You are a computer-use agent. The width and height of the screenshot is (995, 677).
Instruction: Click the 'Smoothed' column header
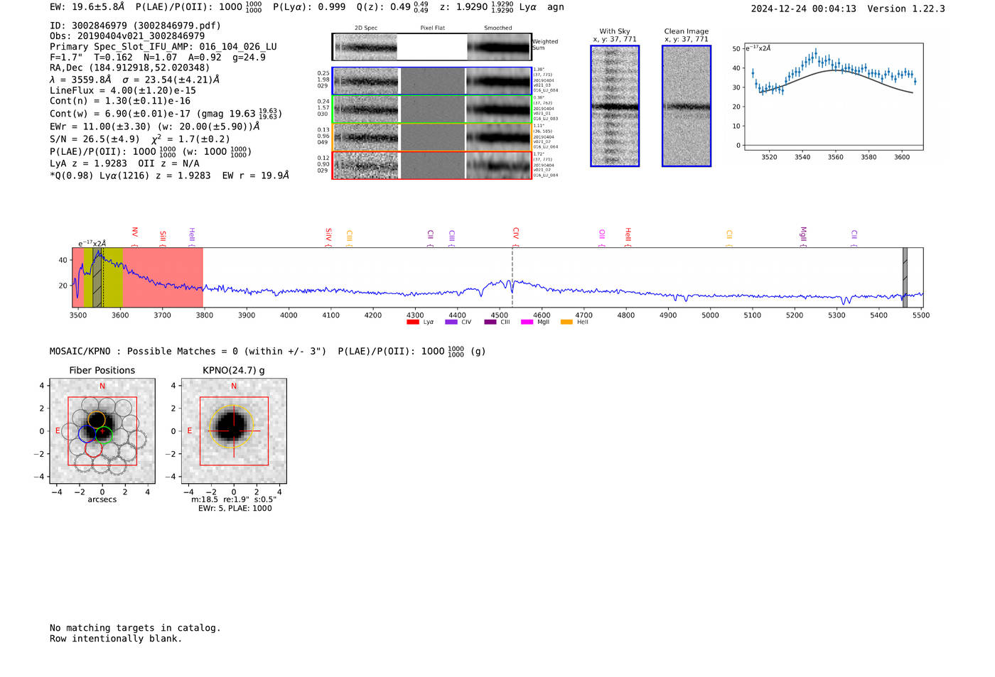point(498,28)
